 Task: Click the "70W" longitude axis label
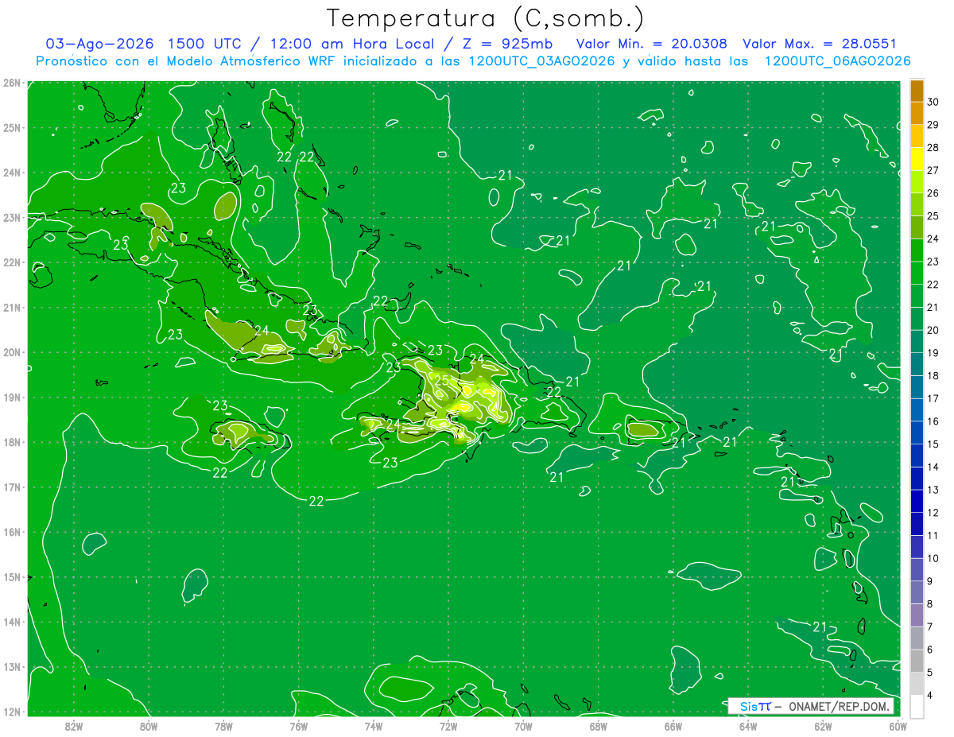(523, 725)
